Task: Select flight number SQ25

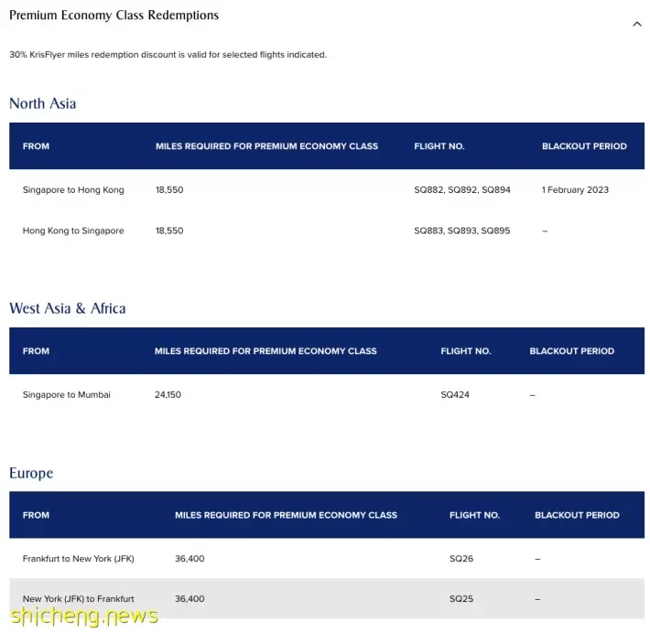Action: pyautogui.click(x=461, y=599)
